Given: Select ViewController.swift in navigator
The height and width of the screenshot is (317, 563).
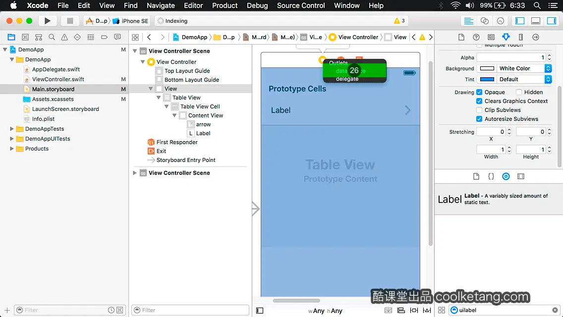Looking at the screenshot, I should tap(58, 79).
